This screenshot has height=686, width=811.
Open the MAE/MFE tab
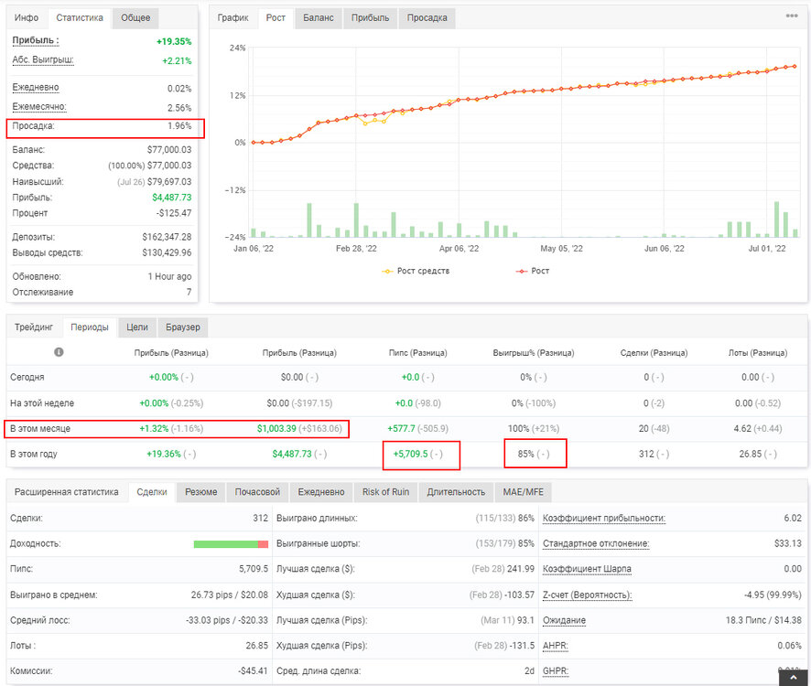(x=523, y=492)
